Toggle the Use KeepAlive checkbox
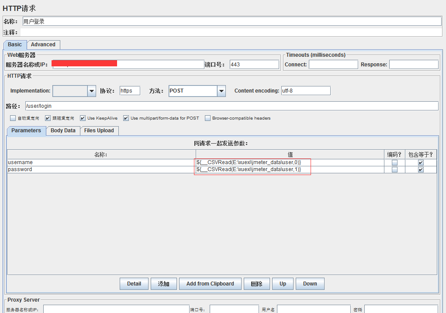Image resolution: width=446 pixels, height=313 pixels. click(83, 118)
